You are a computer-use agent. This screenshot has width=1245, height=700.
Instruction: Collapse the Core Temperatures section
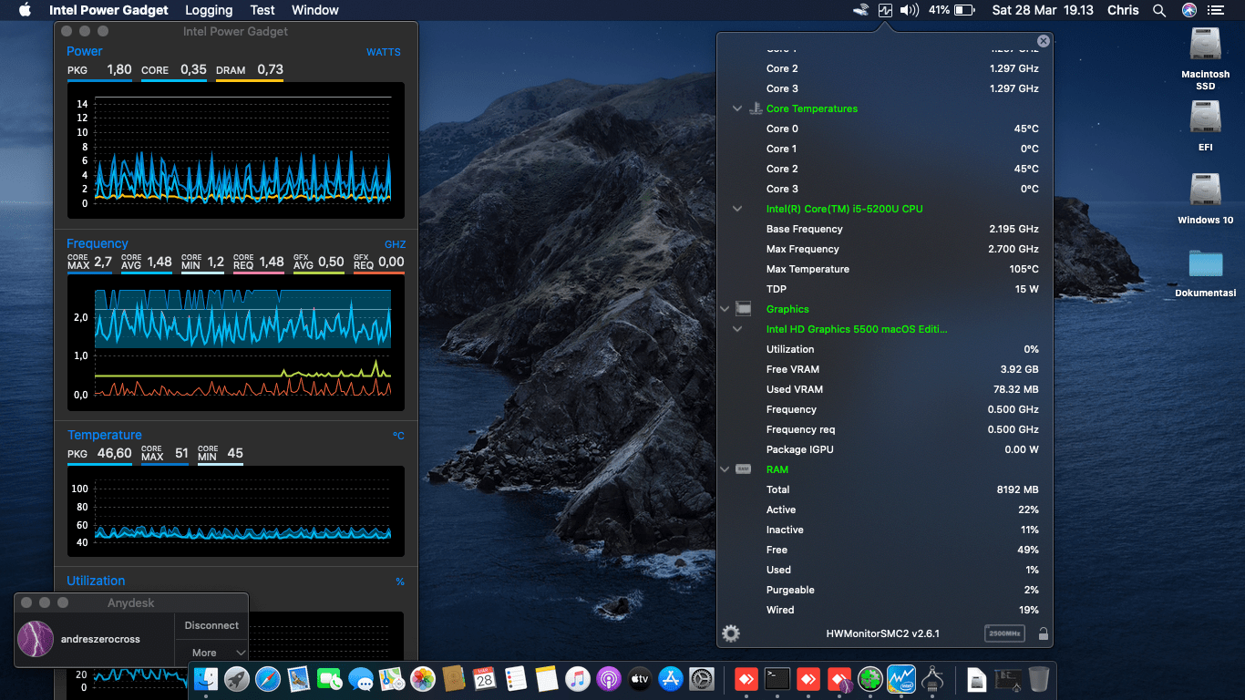tap(737, 108)
